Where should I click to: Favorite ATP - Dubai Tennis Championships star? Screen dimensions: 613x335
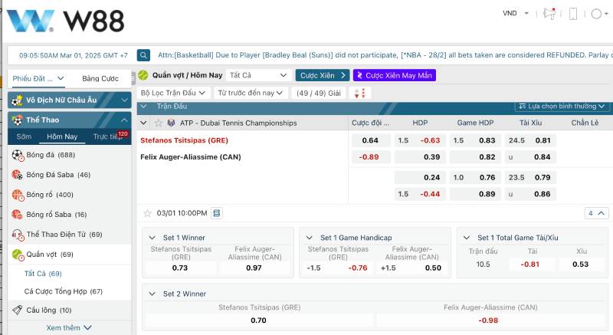[159, 123]
